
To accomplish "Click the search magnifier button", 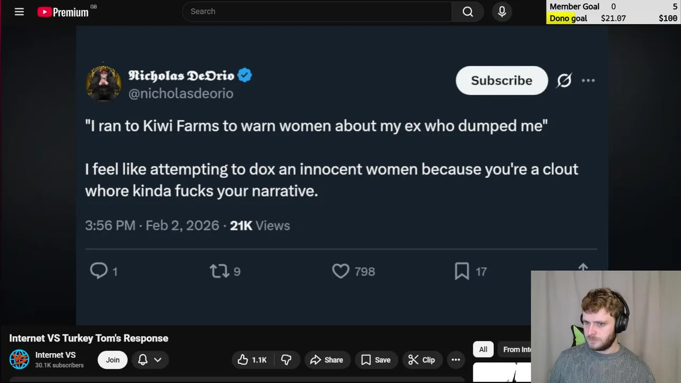I will (x=468, y=12).
